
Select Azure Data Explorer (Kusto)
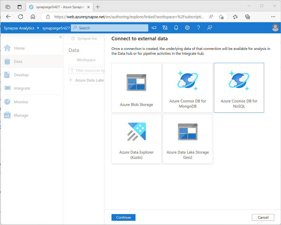(x=136, y=139)
